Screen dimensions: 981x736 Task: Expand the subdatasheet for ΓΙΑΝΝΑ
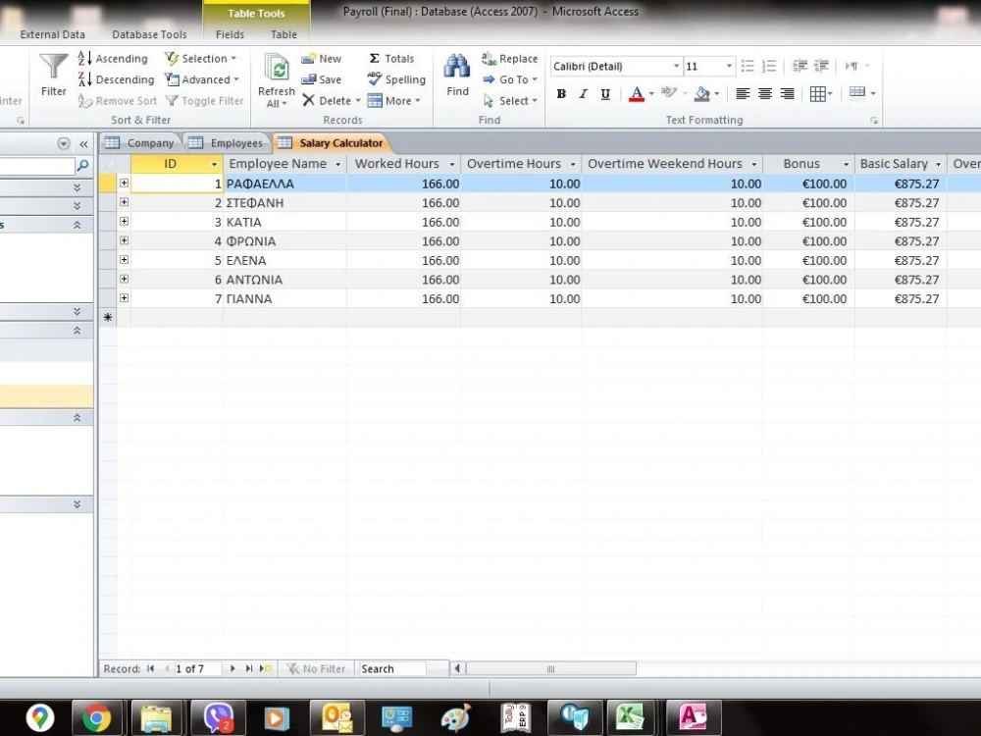coord(124,298)
